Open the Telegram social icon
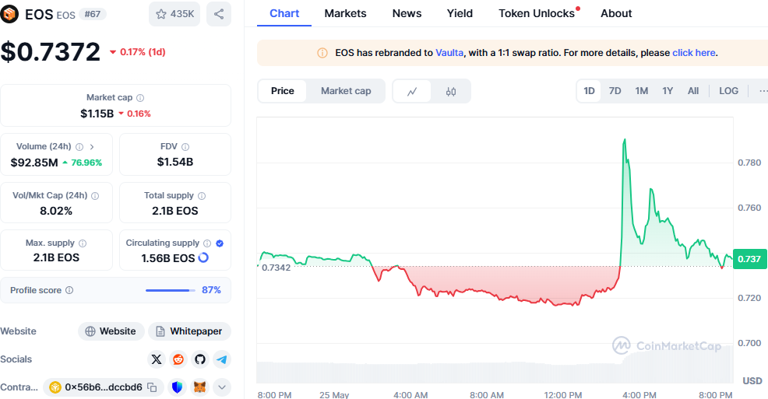Screen dimensions: 768x399 click(x=222, y=359)
